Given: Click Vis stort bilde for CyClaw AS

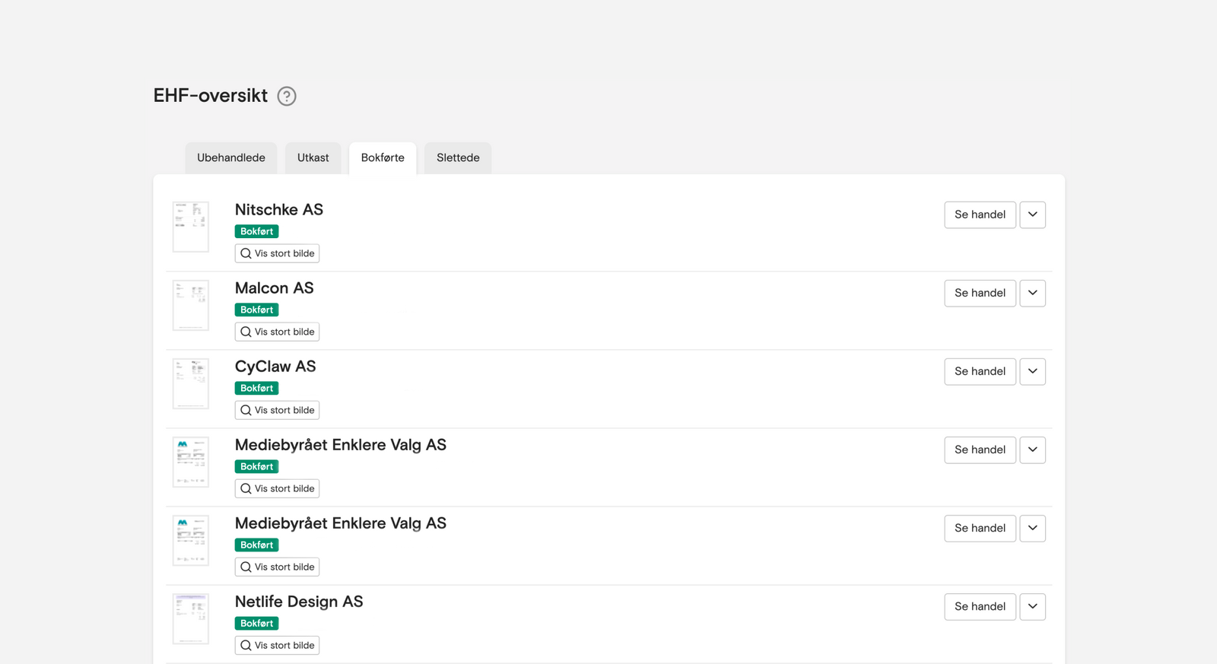Looking at the screenshot, I should (277, 410).
